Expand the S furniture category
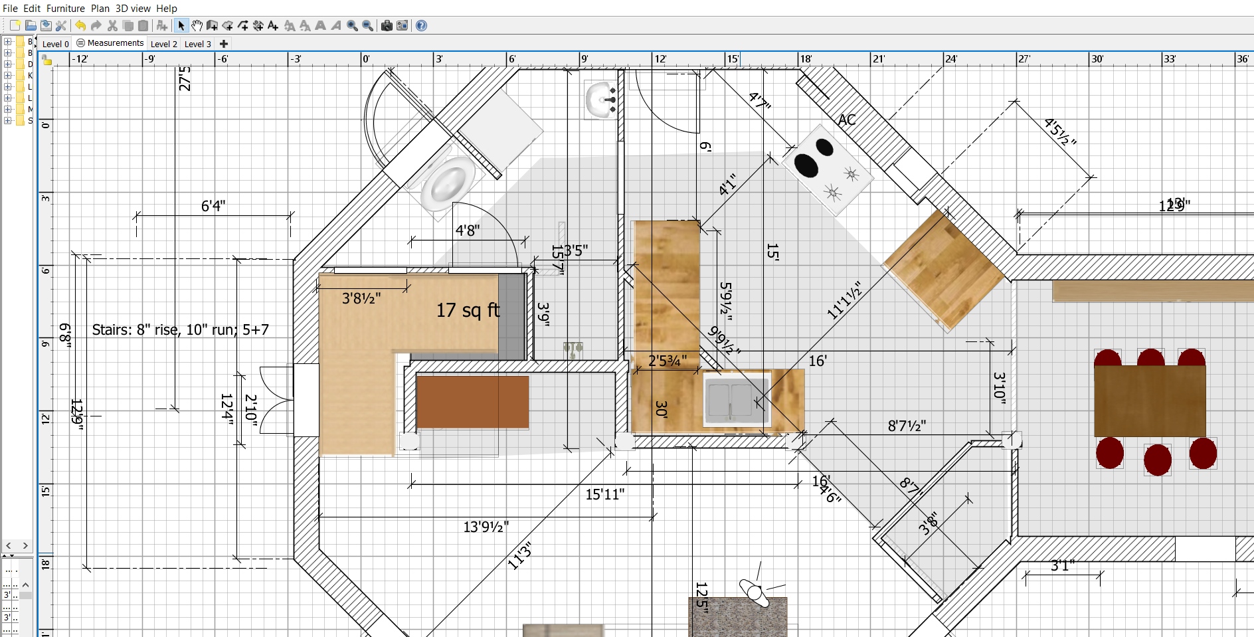This screenshot has height=637, width=1254. (8, 121)
